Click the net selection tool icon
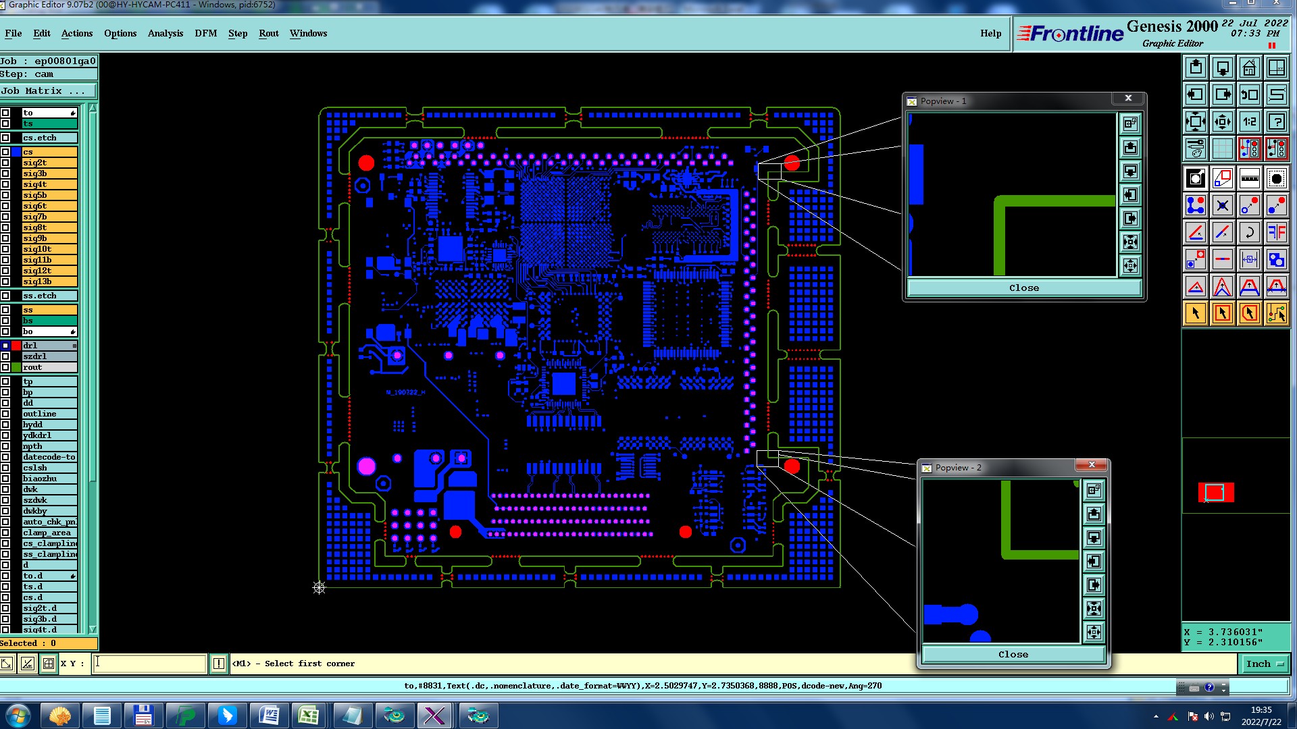The width and height of the screenshot is (1297, 729). (x=1276, y=313)
